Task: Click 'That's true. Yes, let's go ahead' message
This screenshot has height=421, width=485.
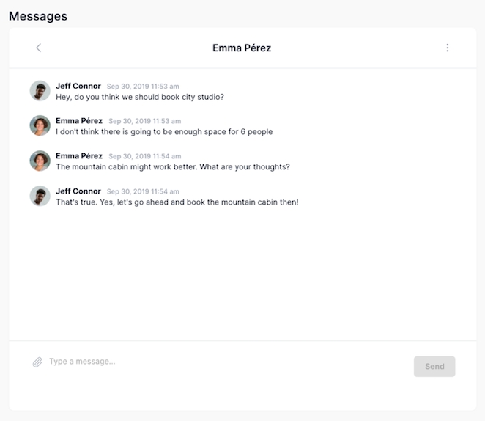Action: 177,202
